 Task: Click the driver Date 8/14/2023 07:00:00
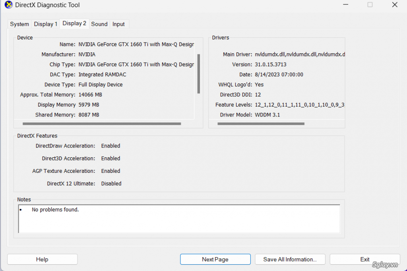[279, 74]
